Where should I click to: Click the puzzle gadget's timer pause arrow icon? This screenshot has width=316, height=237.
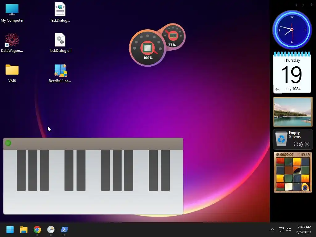coord(278,155)
